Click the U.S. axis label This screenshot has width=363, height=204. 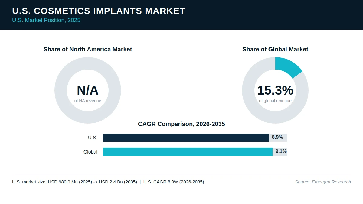(x=93, y=138)
